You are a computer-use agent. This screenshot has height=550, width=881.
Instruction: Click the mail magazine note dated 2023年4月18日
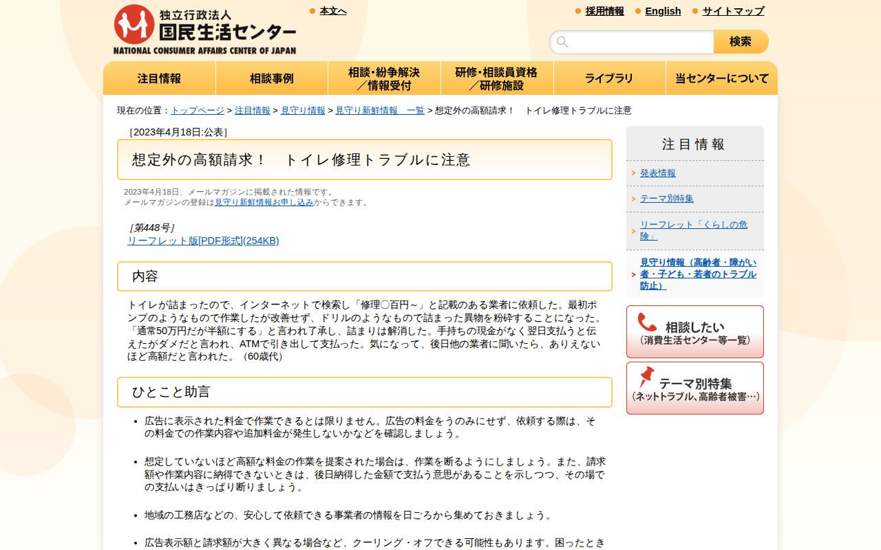tap(229, 192)
